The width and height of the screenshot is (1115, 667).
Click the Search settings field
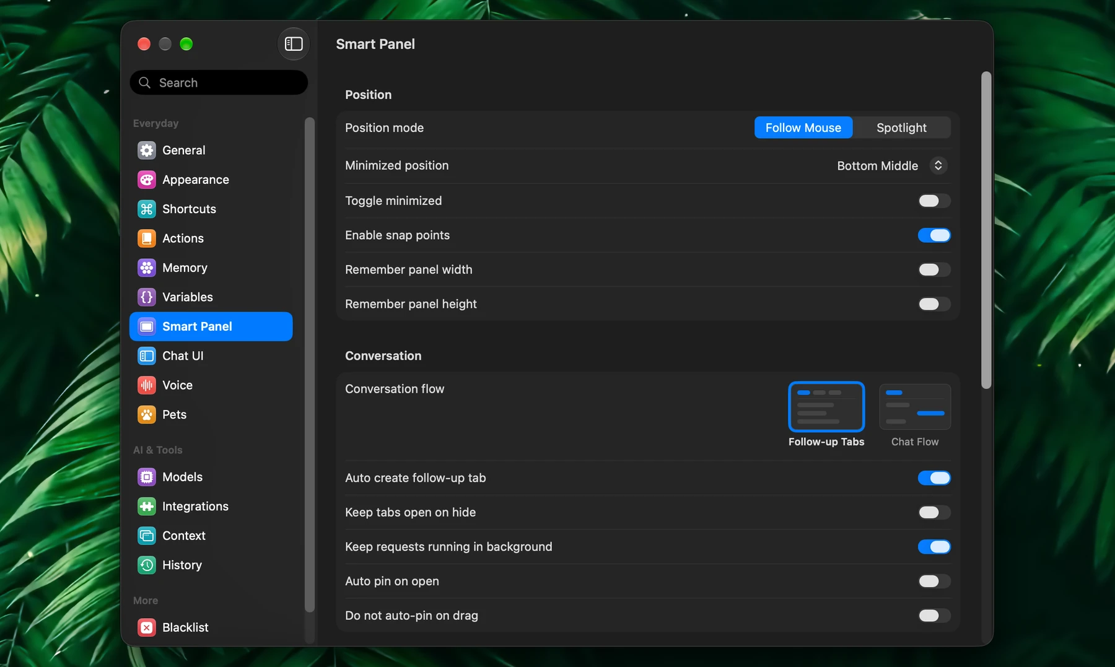pyautogui.click(x=219, y=82)
